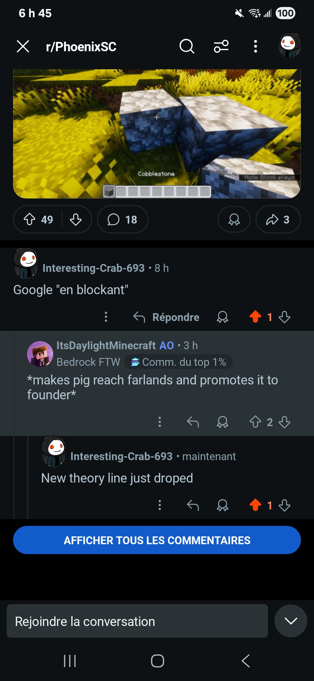Screen dimensions: 314x681
Task: Remove upvote on "en blockant" comment
Action: coord(255,317)
